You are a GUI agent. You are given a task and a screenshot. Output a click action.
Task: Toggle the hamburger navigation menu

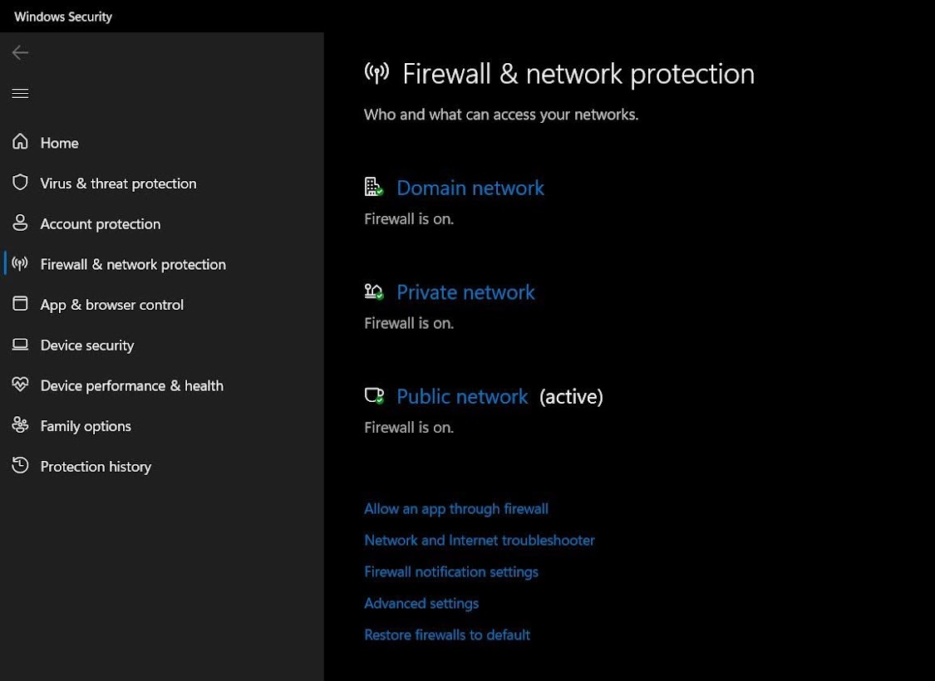20,93
